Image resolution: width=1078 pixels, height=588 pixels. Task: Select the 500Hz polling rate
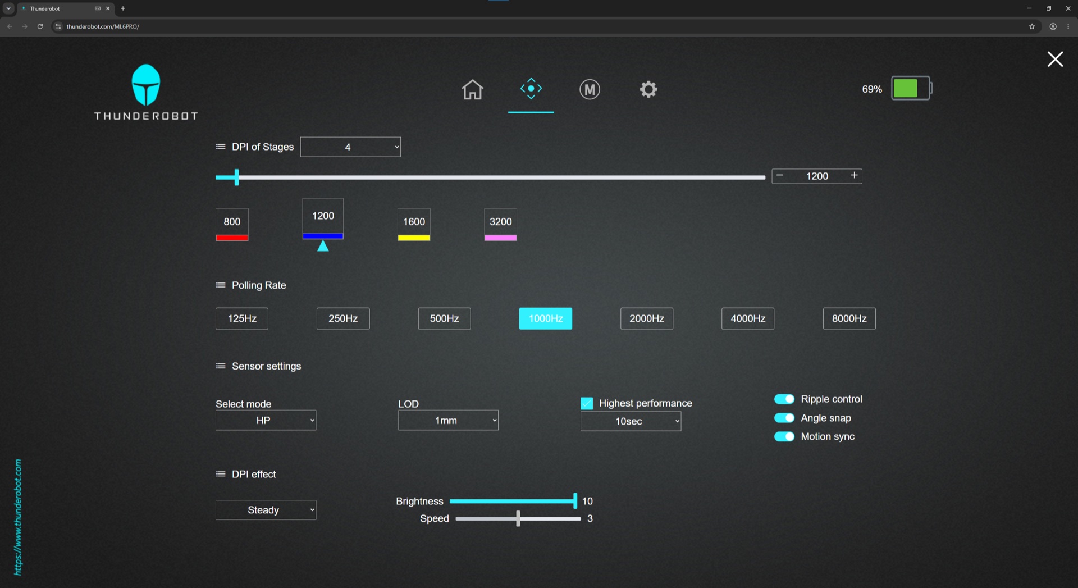pos(444,318)
